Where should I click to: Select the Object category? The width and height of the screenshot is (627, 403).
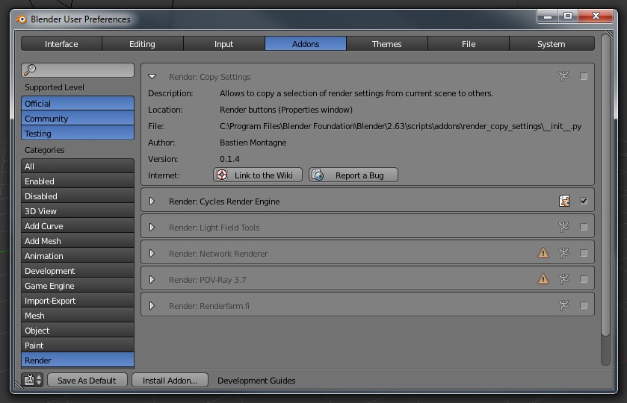78,331
